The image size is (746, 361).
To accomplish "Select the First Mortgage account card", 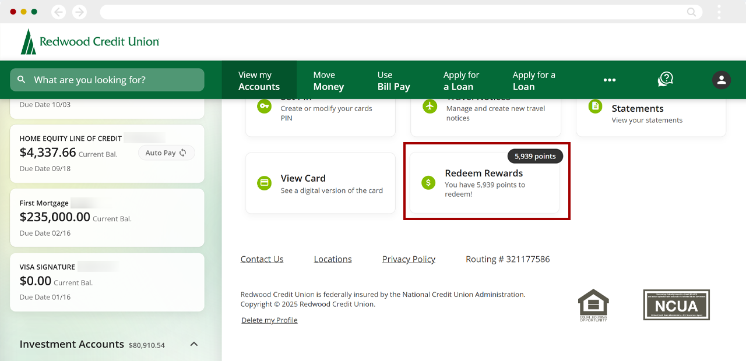I will (x=107, y=218).
